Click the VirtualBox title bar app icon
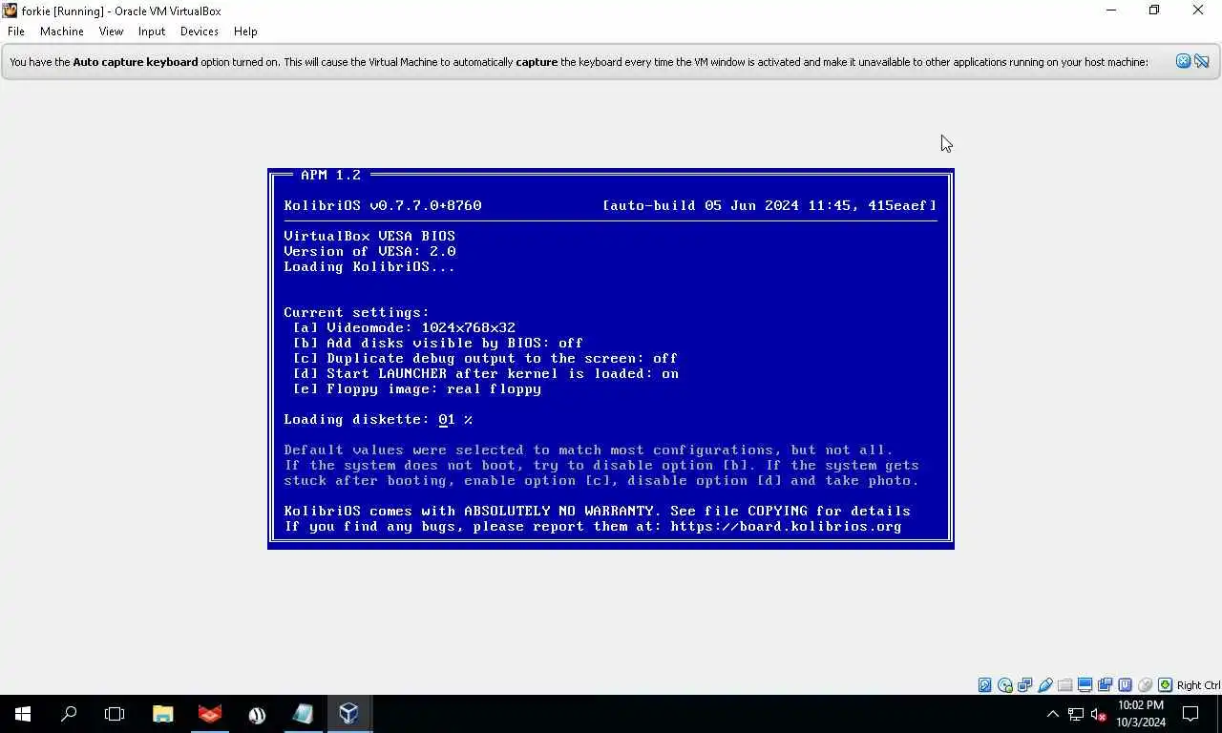 (x=11, y=10)
